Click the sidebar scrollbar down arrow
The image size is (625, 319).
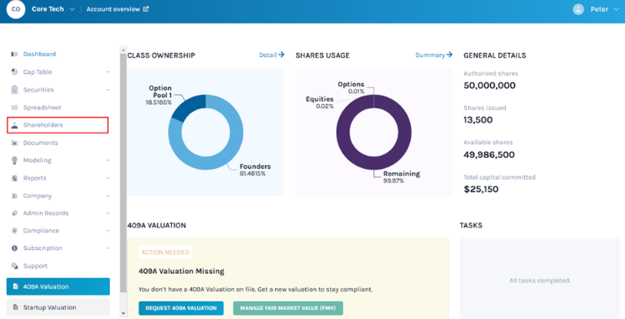click(123, 313)
